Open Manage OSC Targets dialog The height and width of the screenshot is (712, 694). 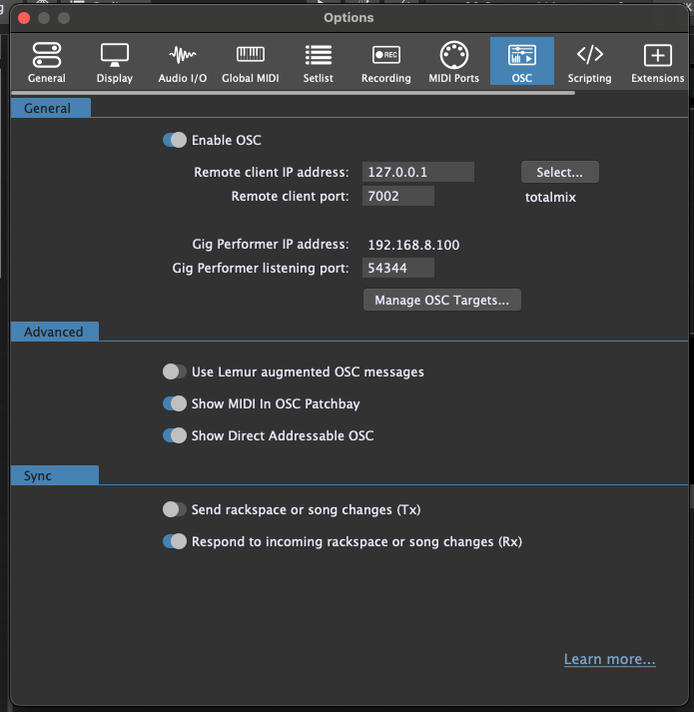click(x=442, y=300)
